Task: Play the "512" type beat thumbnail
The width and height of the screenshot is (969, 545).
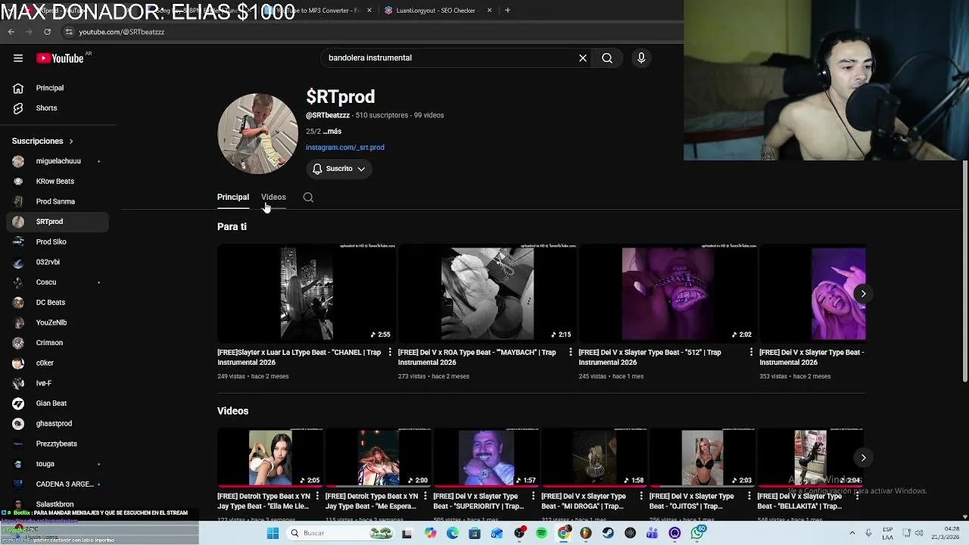Action: 668,294
